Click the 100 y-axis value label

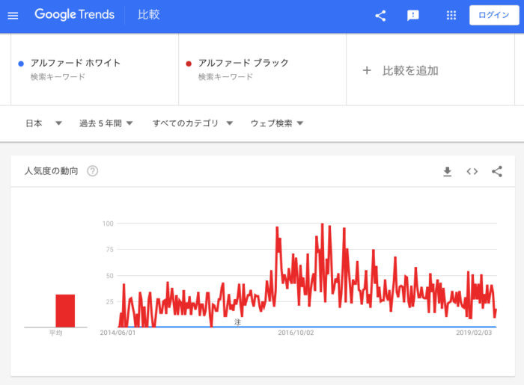[108, 224]
